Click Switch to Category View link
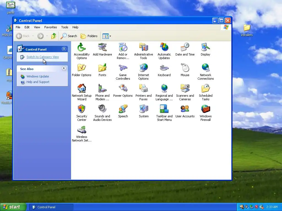This screenshot has height=211, width=282. pos(43,57)
